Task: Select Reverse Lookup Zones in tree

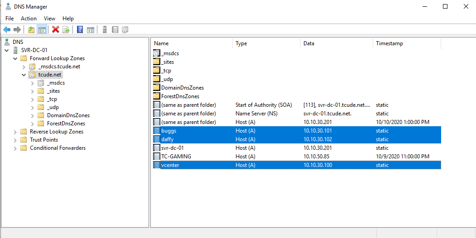Action: (x=57, y=132)
